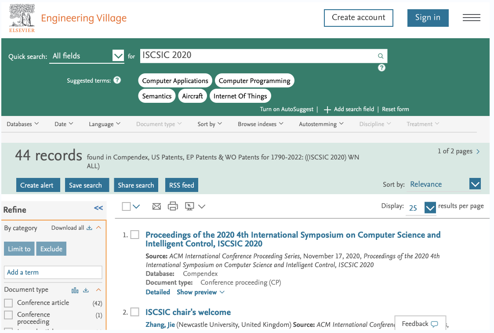Open Proceedings of the 2020 4th International Symposium title
The image size is (494, 333).
(x=293, y=239)
